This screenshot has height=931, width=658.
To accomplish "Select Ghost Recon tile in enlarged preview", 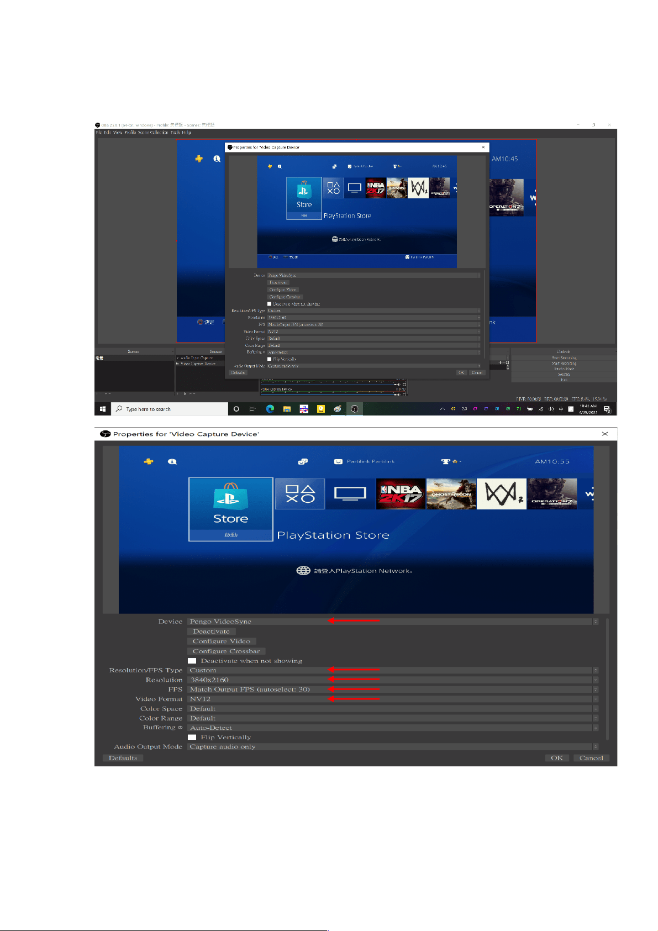I will click(x=451, y=494).
